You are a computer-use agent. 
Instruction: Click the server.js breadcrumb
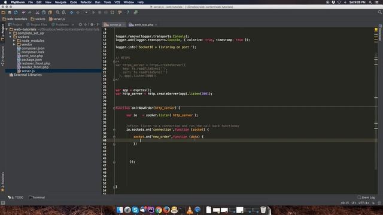tap(57, 19)
